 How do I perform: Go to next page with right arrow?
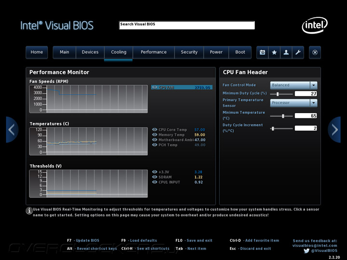pyautogui.click(x=334, y=130)
